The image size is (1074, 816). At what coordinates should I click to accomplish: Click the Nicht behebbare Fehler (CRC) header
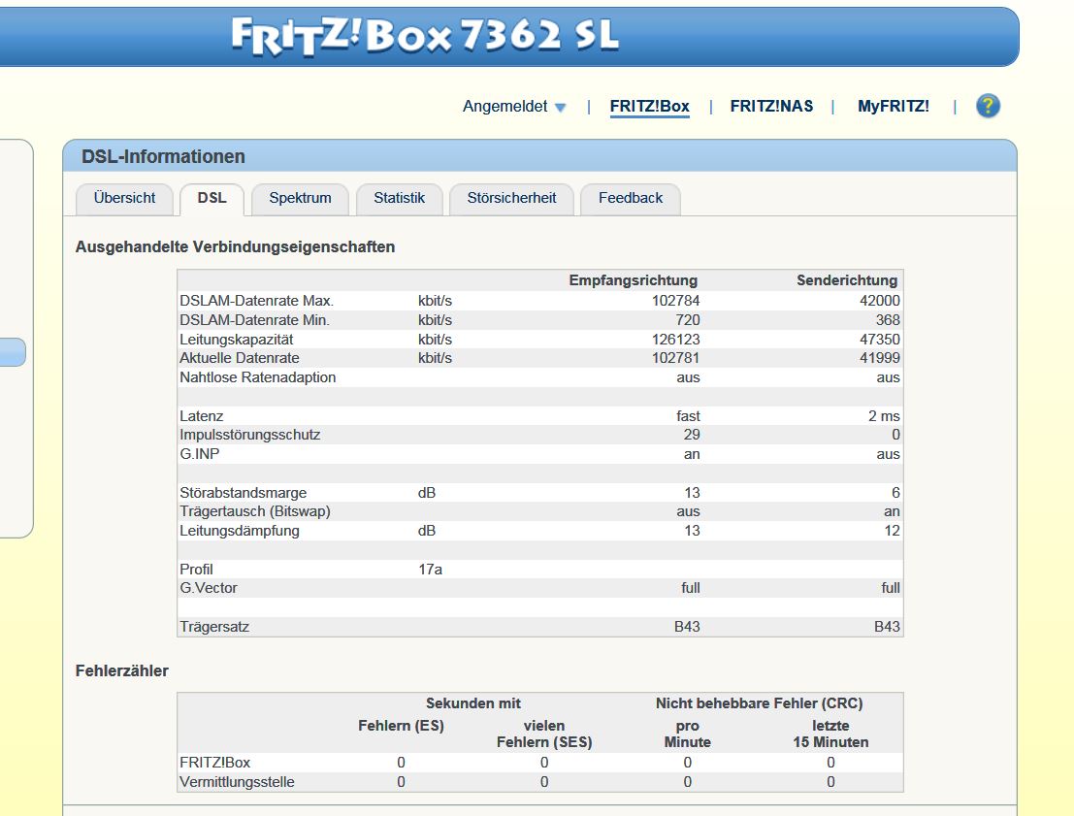[759, 703]
